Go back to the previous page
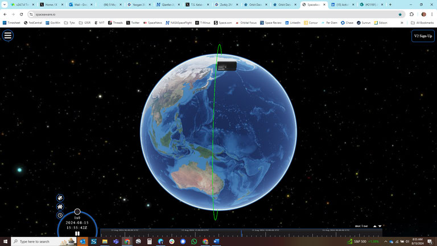The image size is (437, 246). coord(5,14)
